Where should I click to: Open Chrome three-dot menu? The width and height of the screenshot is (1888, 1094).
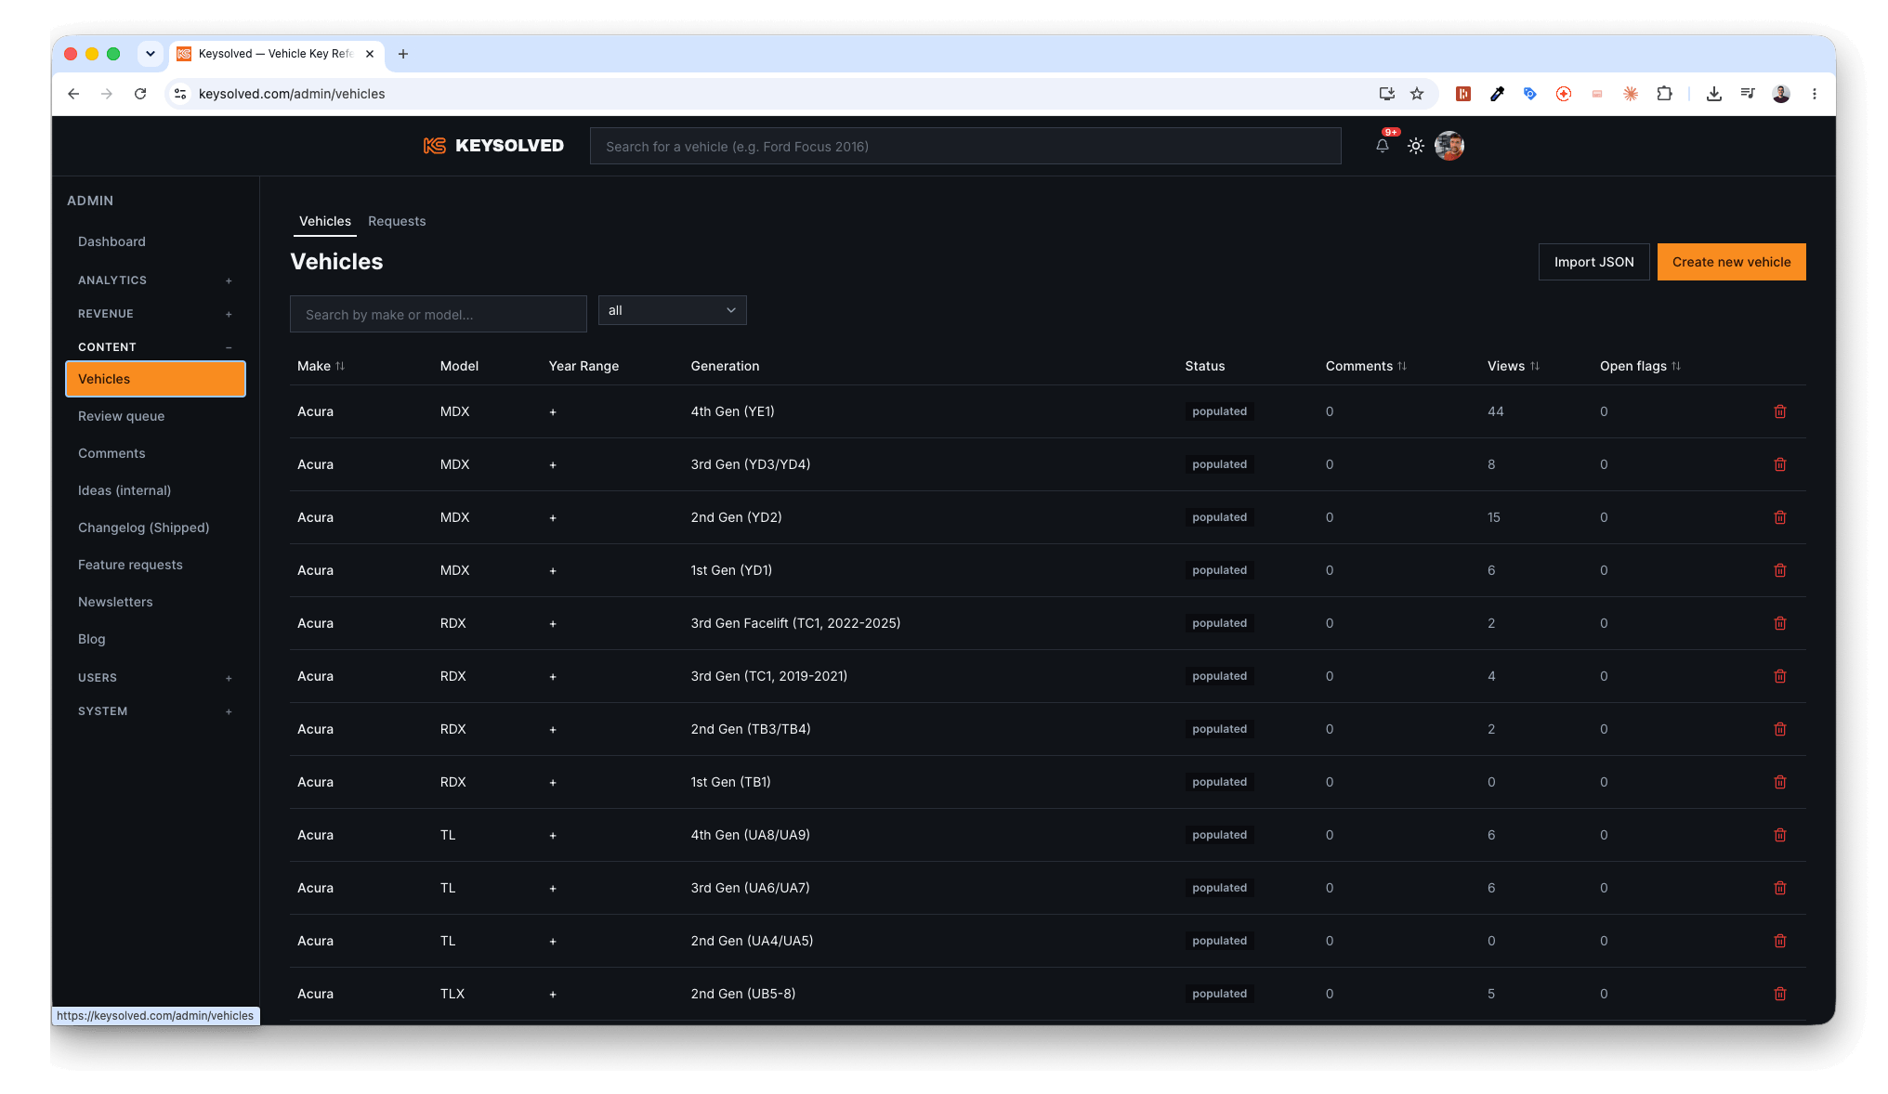tap(1815, 94)
